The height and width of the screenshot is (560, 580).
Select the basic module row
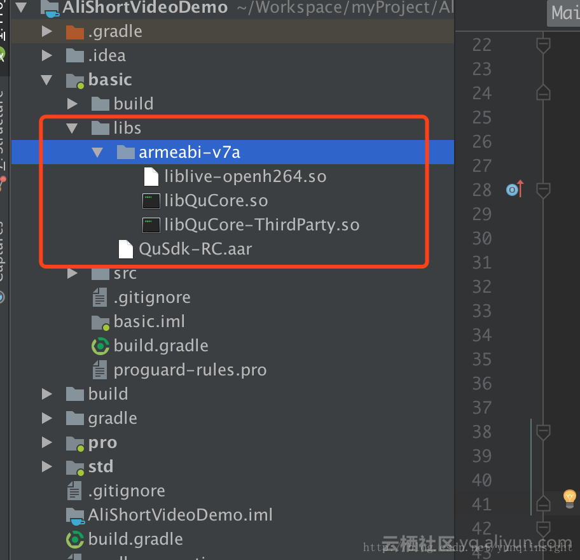232,80
